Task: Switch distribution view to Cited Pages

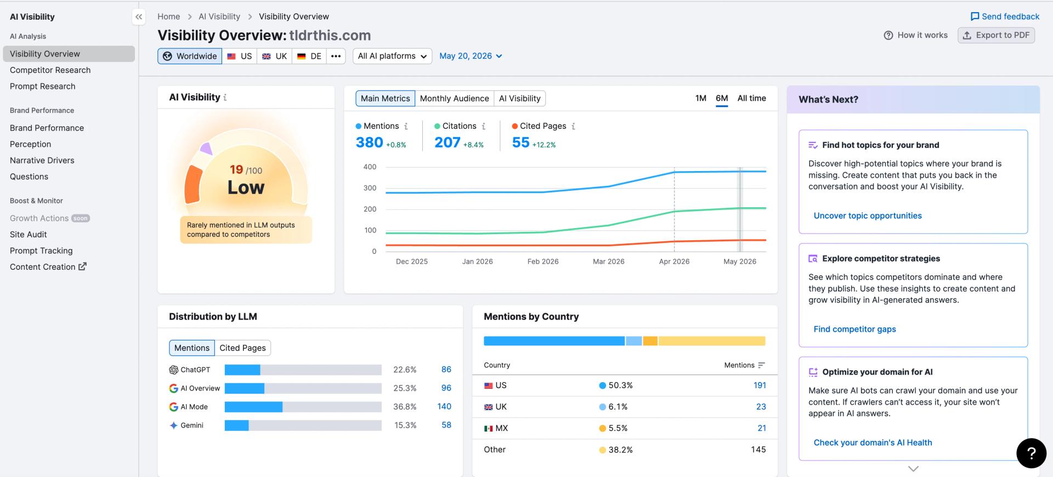Action: [x=243, y=348]
